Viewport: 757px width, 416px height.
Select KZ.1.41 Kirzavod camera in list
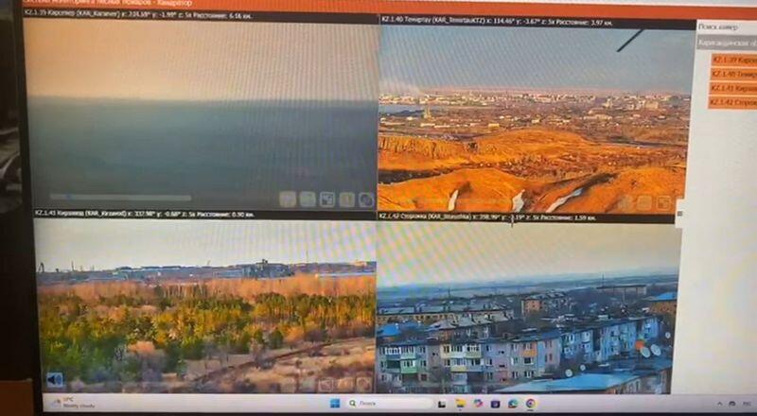point(733,88)
